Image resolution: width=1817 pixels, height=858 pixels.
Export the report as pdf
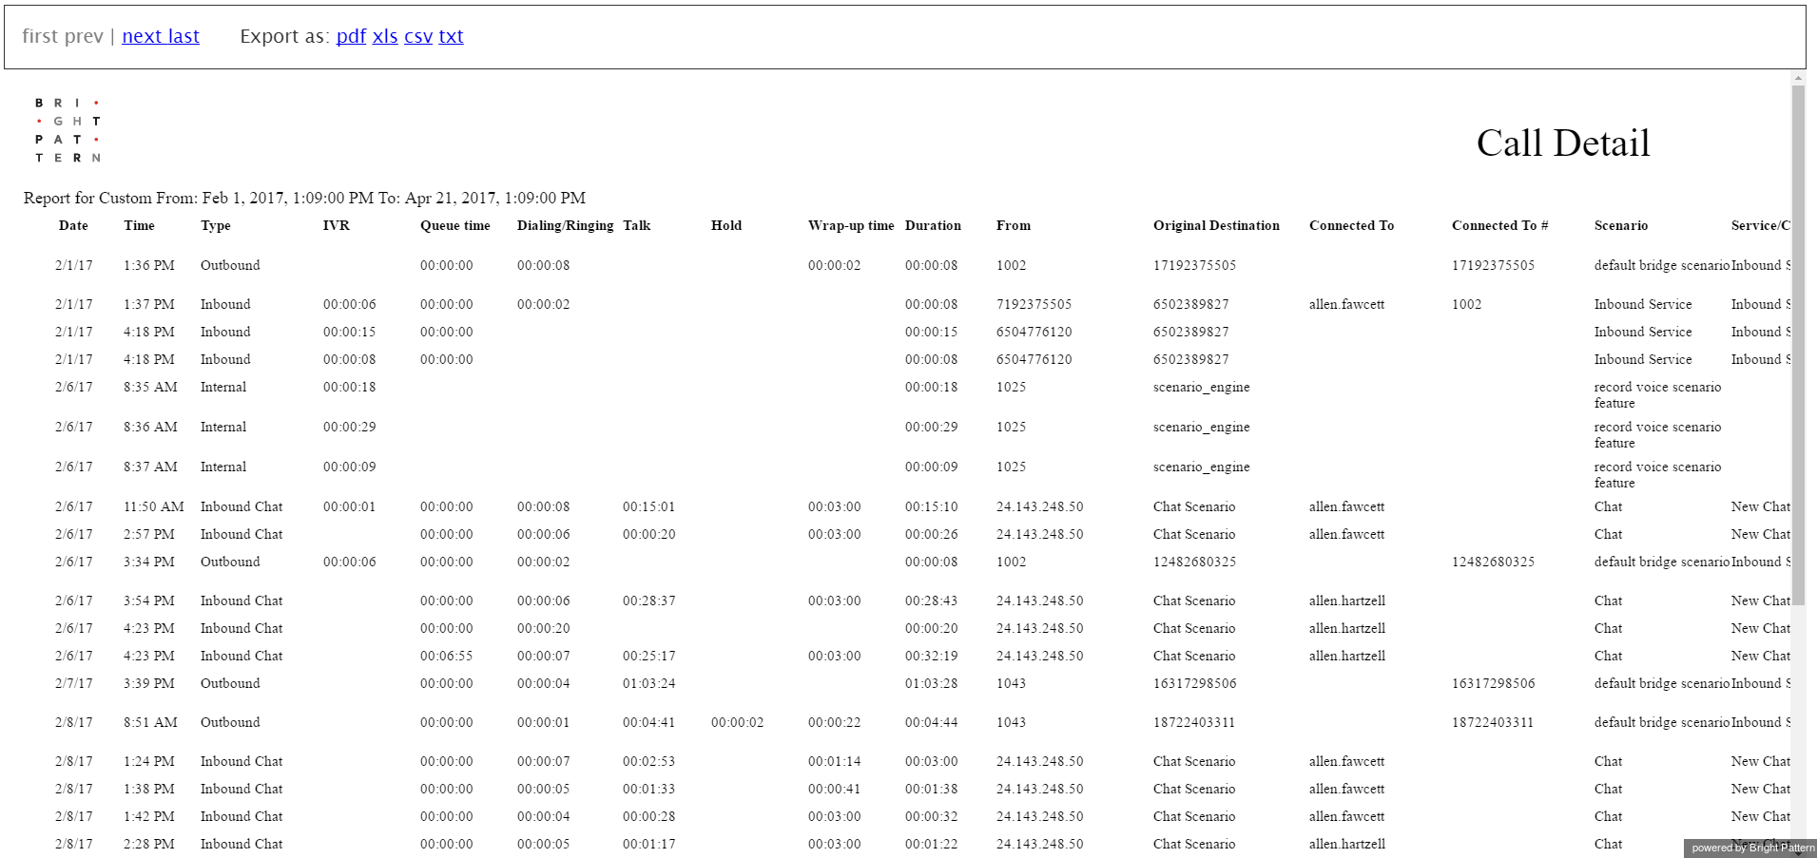click(x=351, y=36)
